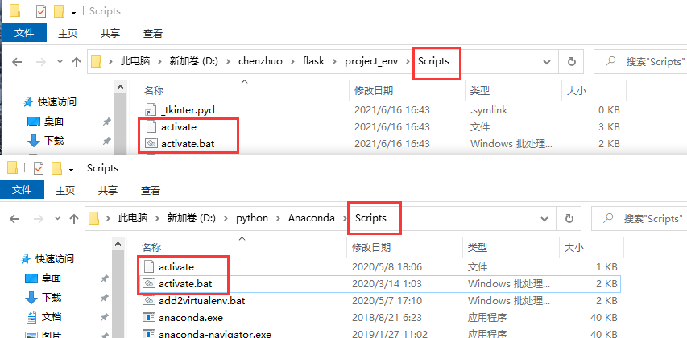Select activate.bat icon dated 2020/3/14
The image size is (687, 338).
(148, 284)
